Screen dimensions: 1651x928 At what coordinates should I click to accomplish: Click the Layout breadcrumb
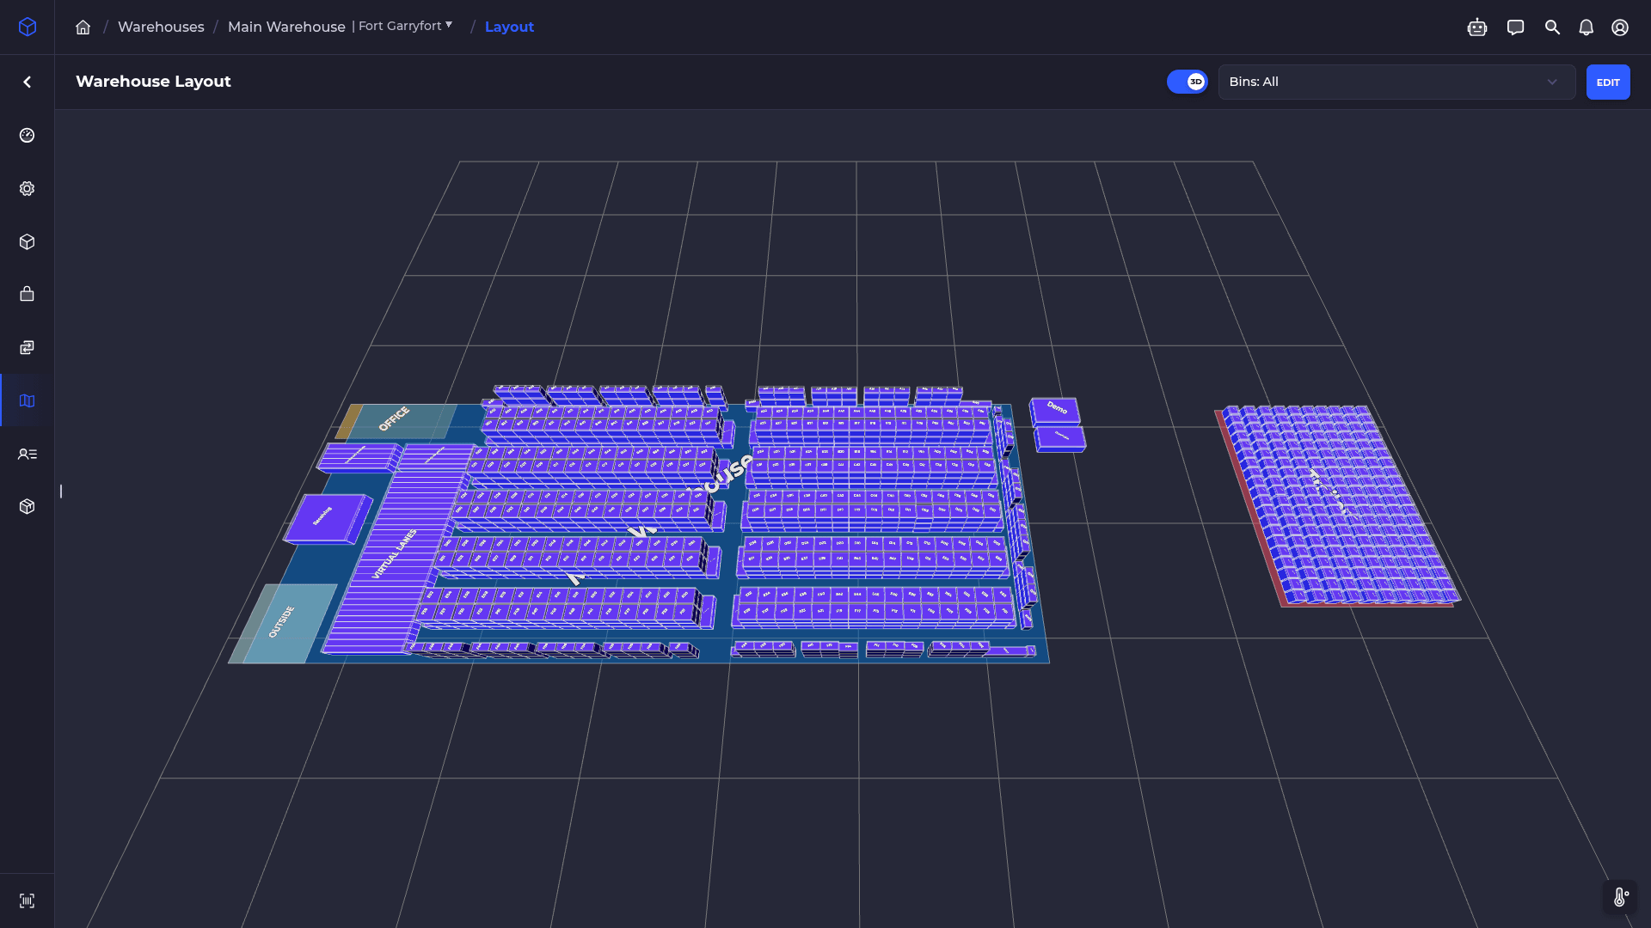point(509,27)
